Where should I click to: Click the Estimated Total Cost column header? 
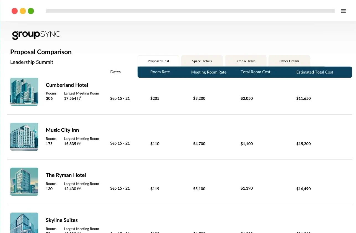315,72
